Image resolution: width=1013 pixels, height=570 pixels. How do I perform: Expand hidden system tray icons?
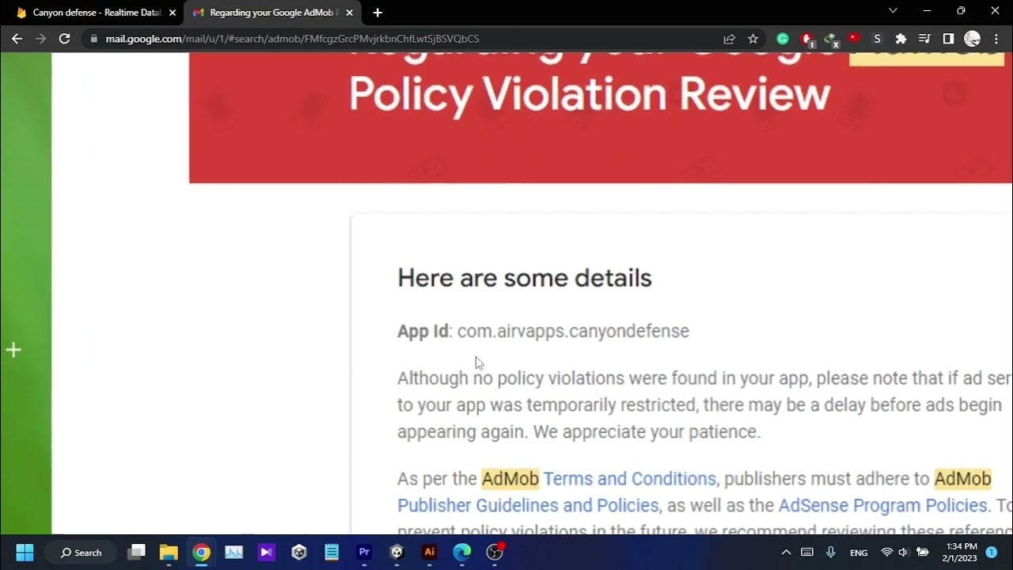(786, 552)
